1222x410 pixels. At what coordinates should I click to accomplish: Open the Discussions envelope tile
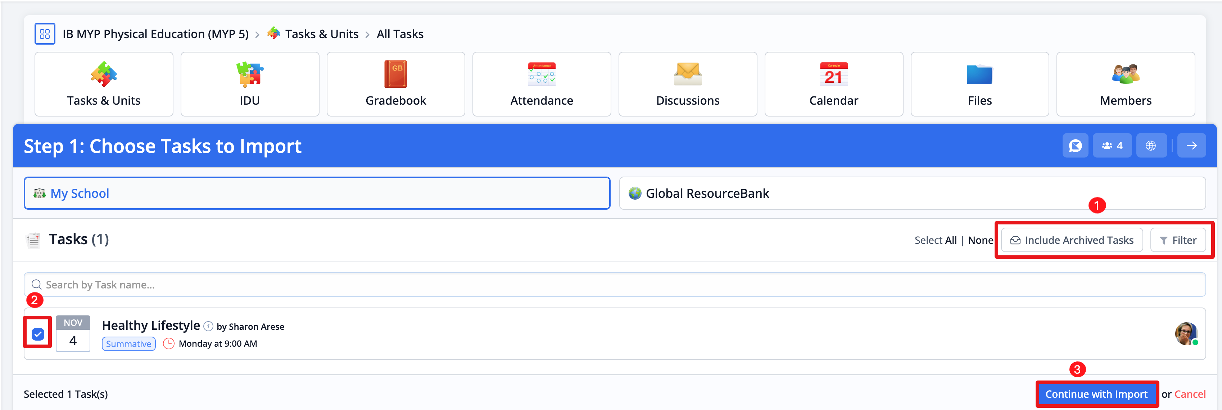pyautogui.click(x=687, y=84)
